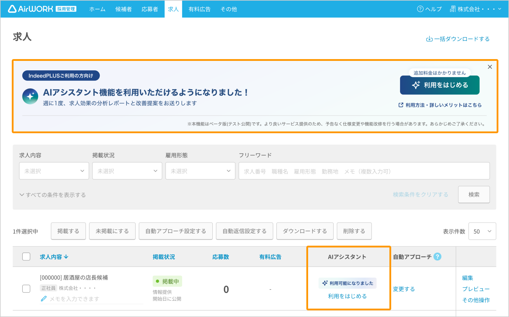Open the 掲載状況 filter dropdown
This screenshot has height=317, width=509.
tap(127, 171)
